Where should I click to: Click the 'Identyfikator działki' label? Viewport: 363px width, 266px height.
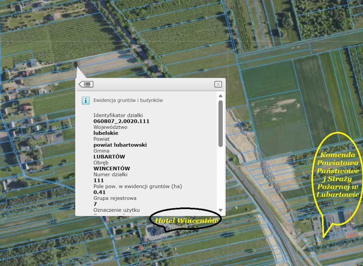(118, 115)
